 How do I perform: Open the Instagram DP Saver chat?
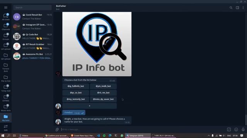pos(32,26)
